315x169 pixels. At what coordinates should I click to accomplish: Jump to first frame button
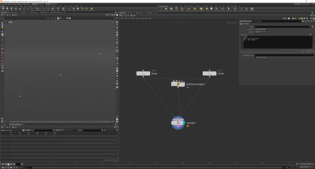pyautogui.click(x=3, y=164)
